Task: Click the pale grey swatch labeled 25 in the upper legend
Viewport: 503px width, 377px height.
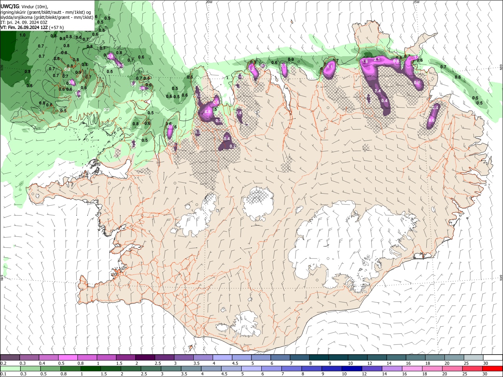Action: click(x=474, y=358)
